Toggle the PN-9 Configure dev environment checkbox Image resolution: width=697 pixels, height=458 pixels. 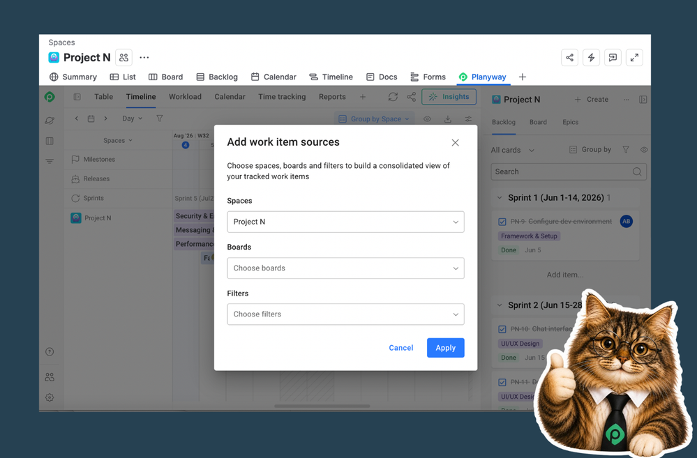pyautogui.click(x=502, y=222)
